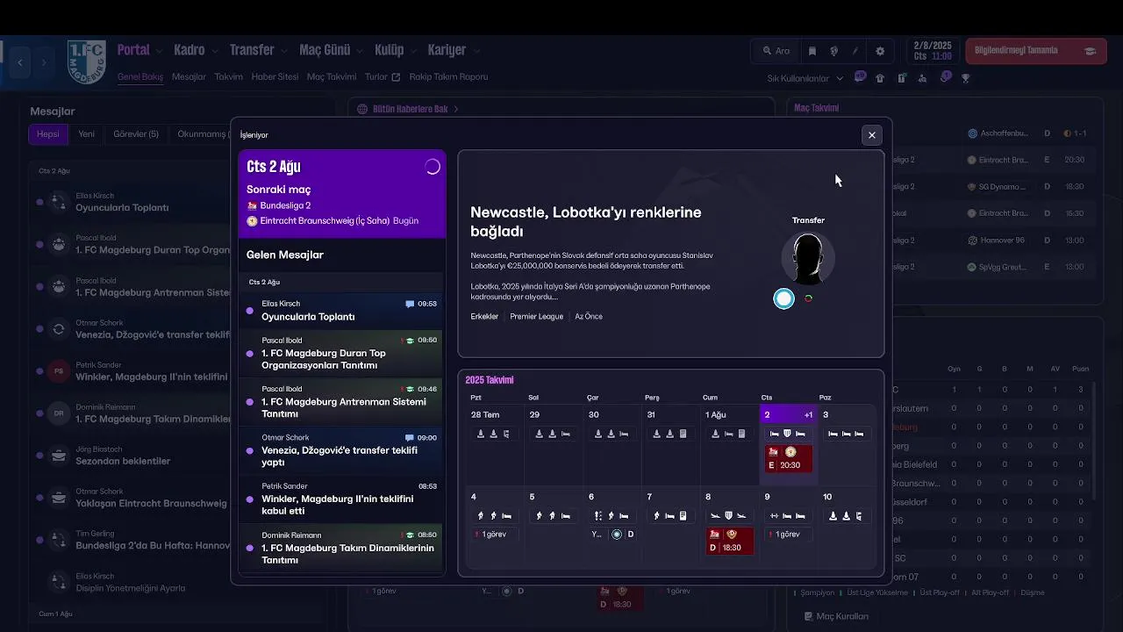1123x632 pixels.
Task: Click the travel icons on calendar day 8
Action: coord(728,516)
